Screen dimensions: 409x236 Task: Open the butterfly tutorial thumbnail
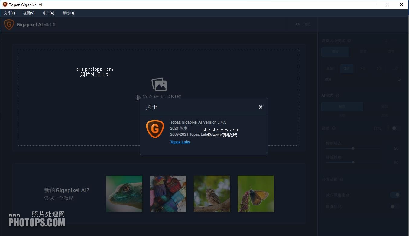[256, 194]
